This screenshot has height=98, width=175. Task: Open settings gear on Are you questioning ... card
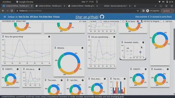pos(114,37)
